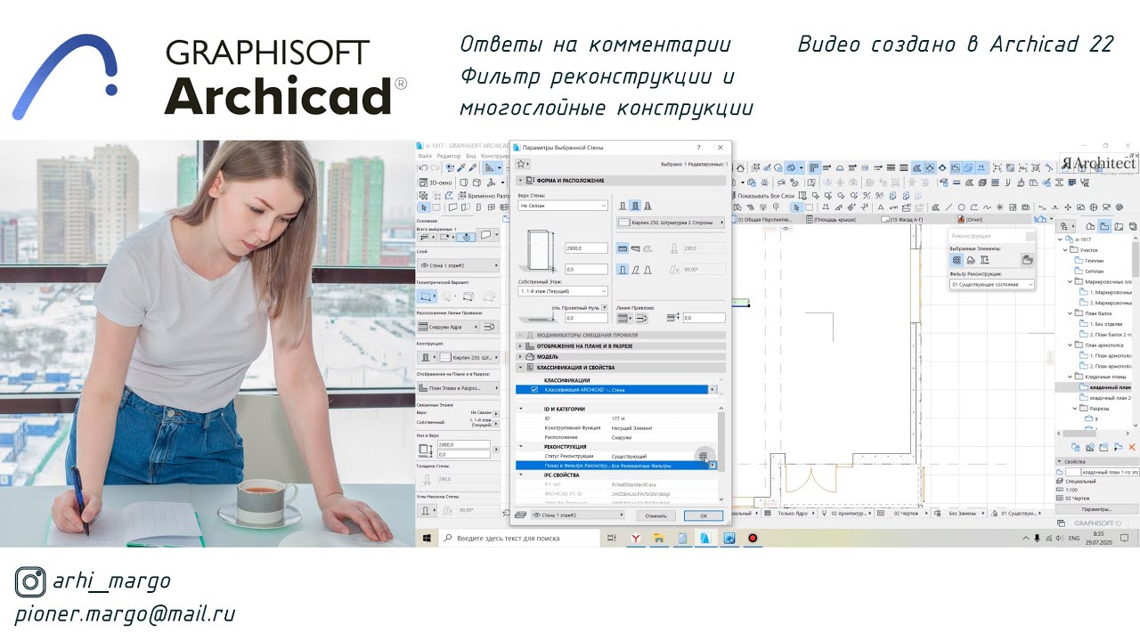Toggle reference line flip button in dialog

click(642, 318)
